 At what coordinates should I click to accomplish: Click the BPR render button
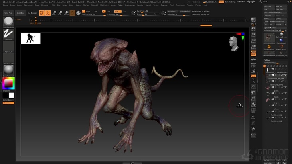253,20
